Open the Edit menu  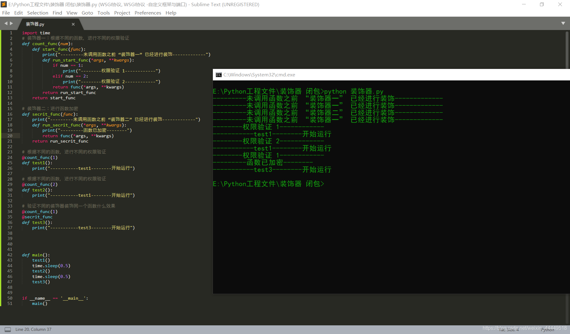19,13
